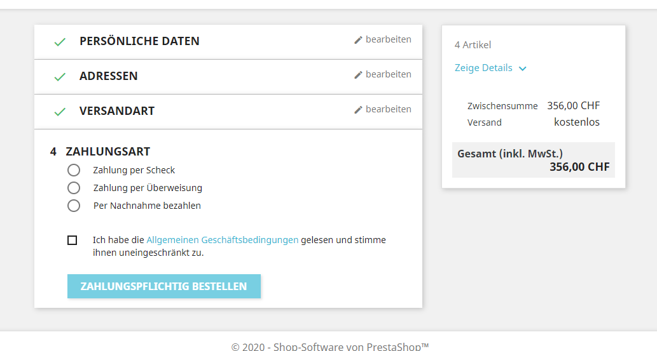Image resolution: width=657 pixels, height=351 pixels.
Task: Click the pencil icon in Adressen row
Action: (358, 75)
